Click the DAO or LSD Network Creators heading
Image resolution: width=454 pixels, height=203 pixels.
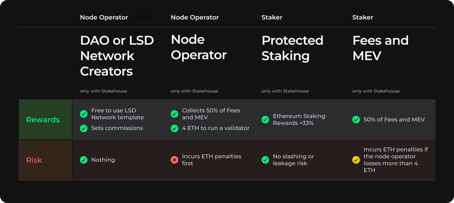(x=117, y=56)
